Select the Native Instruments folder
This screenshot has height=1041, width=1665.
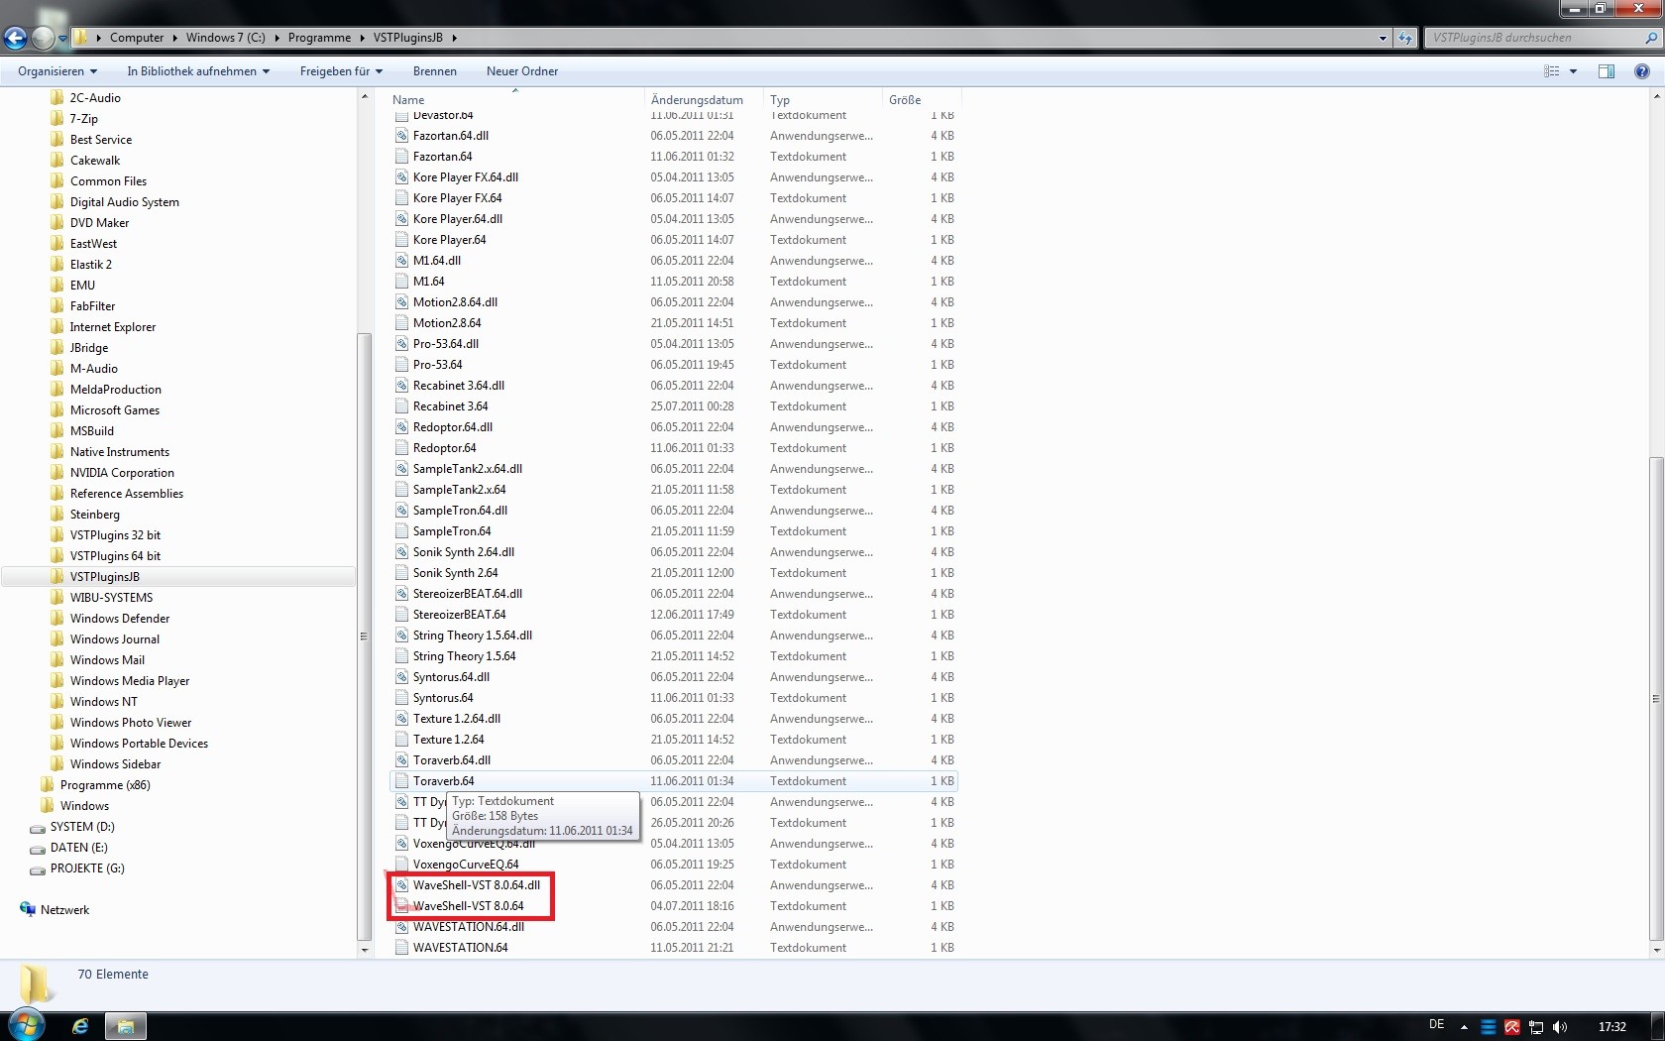[120, 452]
